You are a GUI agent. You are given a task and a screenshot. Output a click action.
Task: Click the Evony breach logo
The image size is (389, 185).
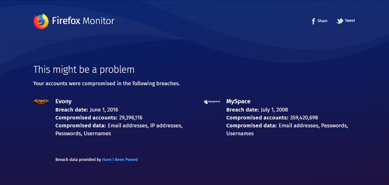pos(41,102)
